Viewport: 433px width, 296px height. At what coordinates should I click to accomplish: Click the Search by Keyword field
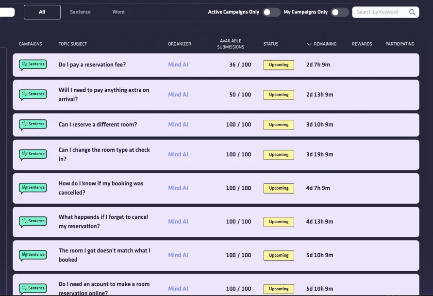385,12
